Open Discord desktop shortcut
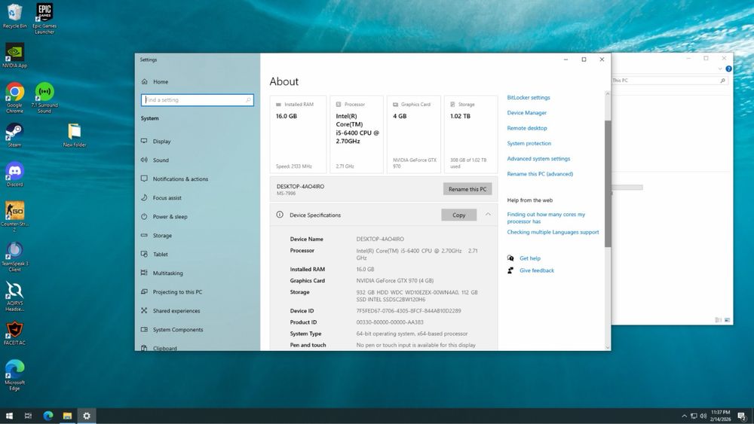This screenshot has height=424, width=754. [14, 174]
